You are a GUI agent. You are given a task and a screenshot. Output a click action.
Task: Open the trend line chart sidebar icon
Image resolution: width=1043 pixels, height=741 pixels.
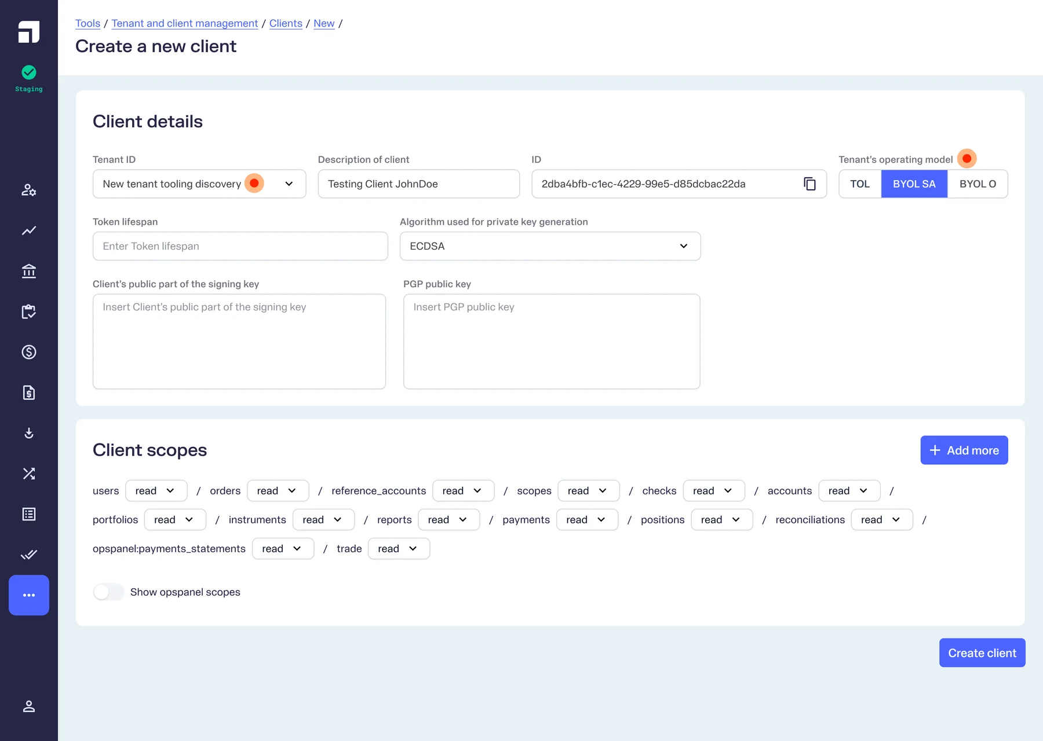(29, 230)
